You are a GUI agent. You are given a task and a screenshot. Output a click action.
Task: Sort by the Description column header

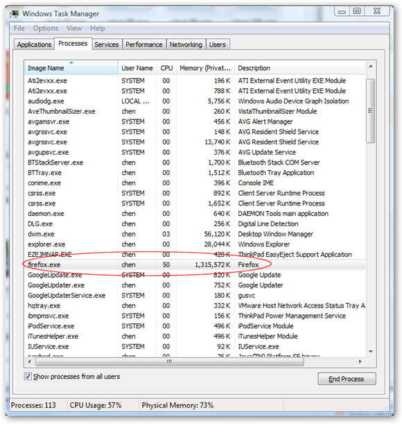point(300,68)
